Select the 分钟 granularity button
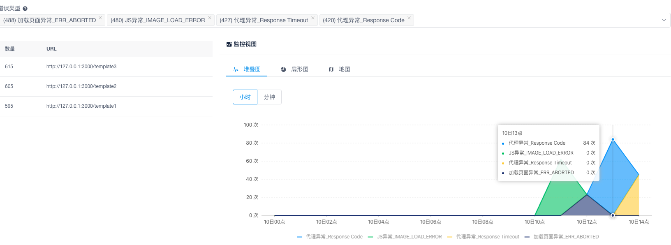Screen dimensions: 671x245 [269, 97]
